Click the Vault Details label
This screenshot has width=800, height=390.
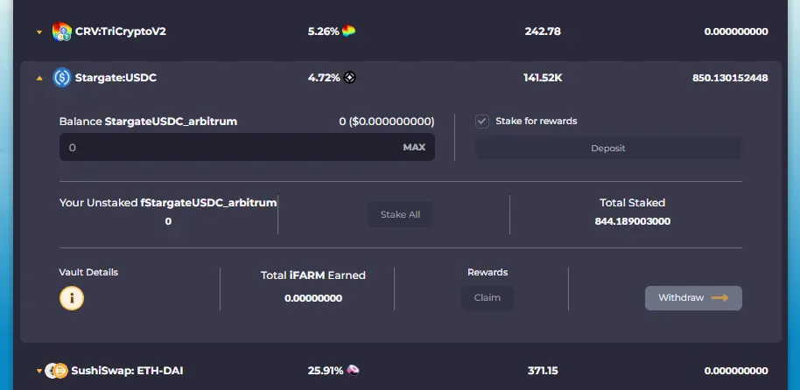tap(88, 272)
